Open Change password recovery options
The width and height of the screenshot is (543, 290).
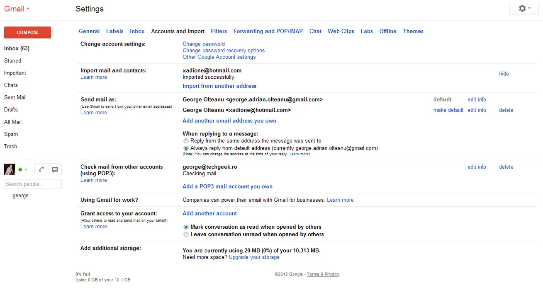coord(224,51)
